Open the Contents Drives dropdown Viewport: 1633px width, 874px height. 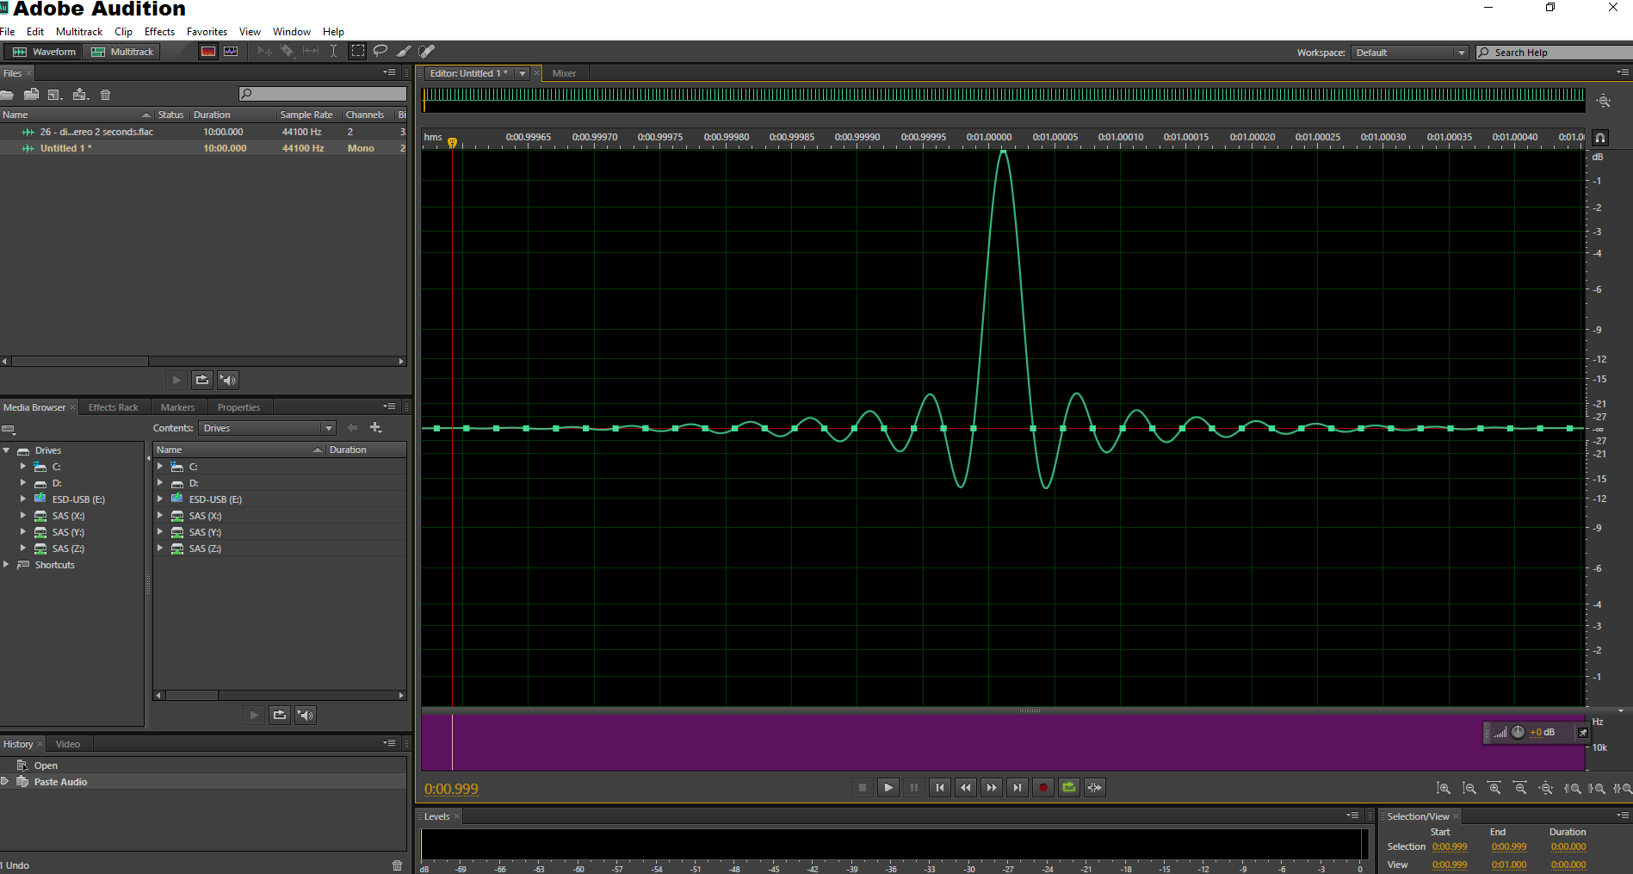[267, 428]
